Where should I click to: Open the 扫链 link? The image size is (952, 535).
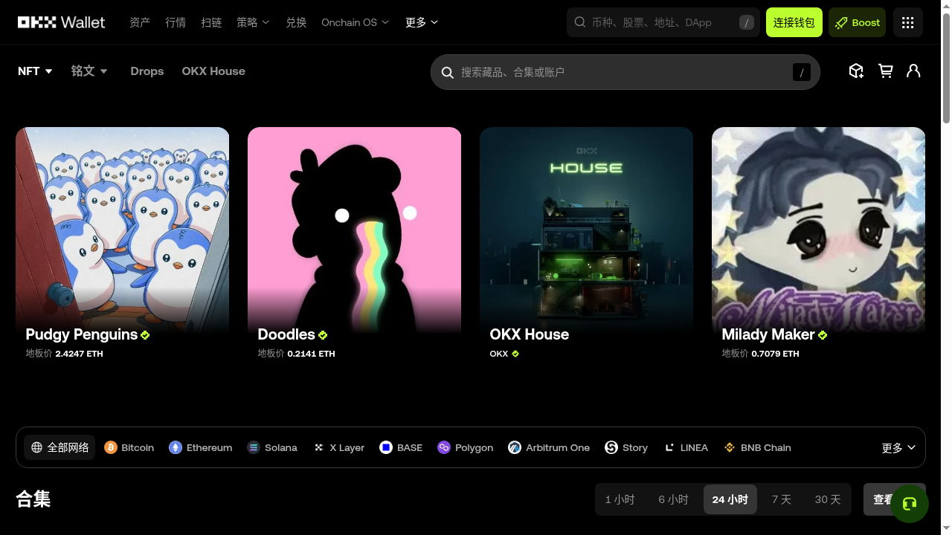point(211,22)
